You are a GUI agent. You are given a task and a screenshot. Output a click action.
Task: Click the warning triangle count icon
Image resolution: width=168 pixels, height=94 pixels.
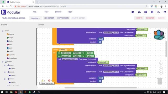(x=43, y=81)
